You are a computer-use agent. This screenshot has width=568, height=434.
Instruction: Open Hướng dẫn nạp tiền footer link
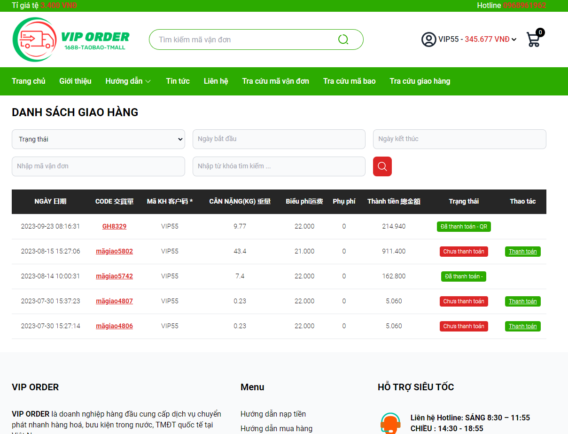[273, 414]
